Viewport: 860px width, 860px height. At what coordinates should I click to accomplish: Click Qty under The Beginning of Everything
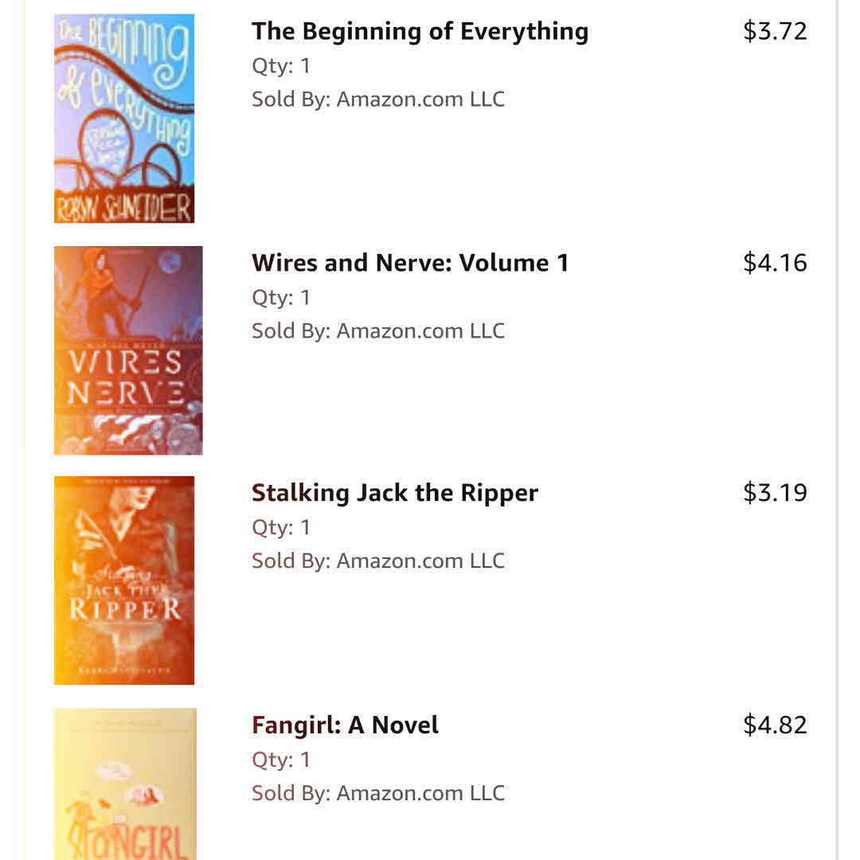point(281,66)
